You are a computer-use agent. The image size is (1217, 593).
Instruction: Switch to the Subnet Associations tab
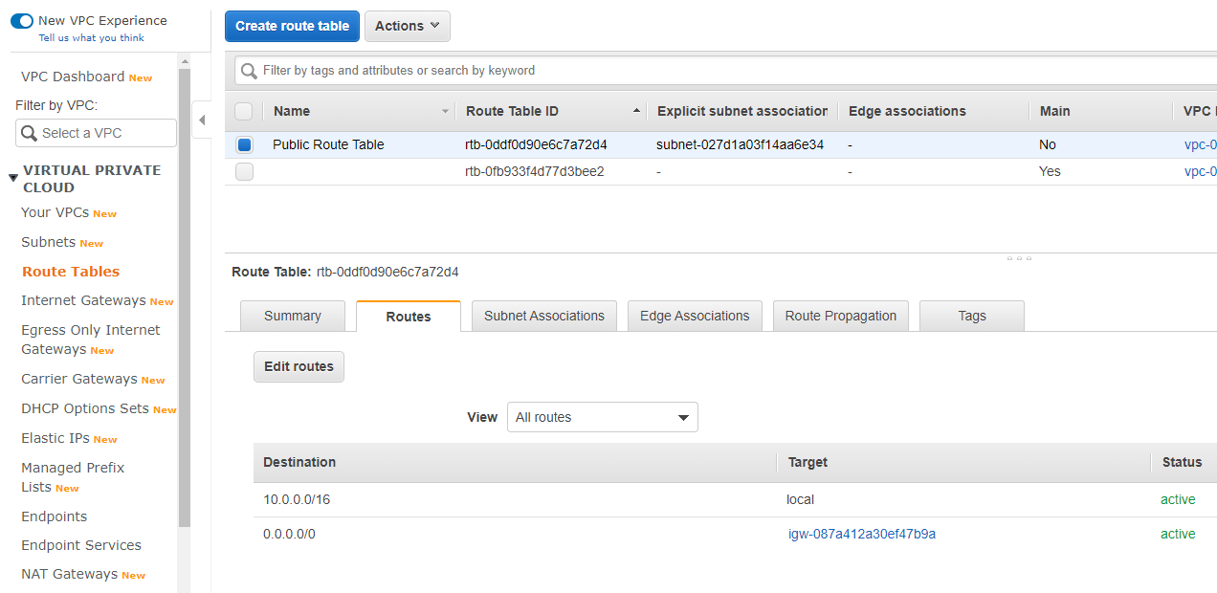coord(543,316)
